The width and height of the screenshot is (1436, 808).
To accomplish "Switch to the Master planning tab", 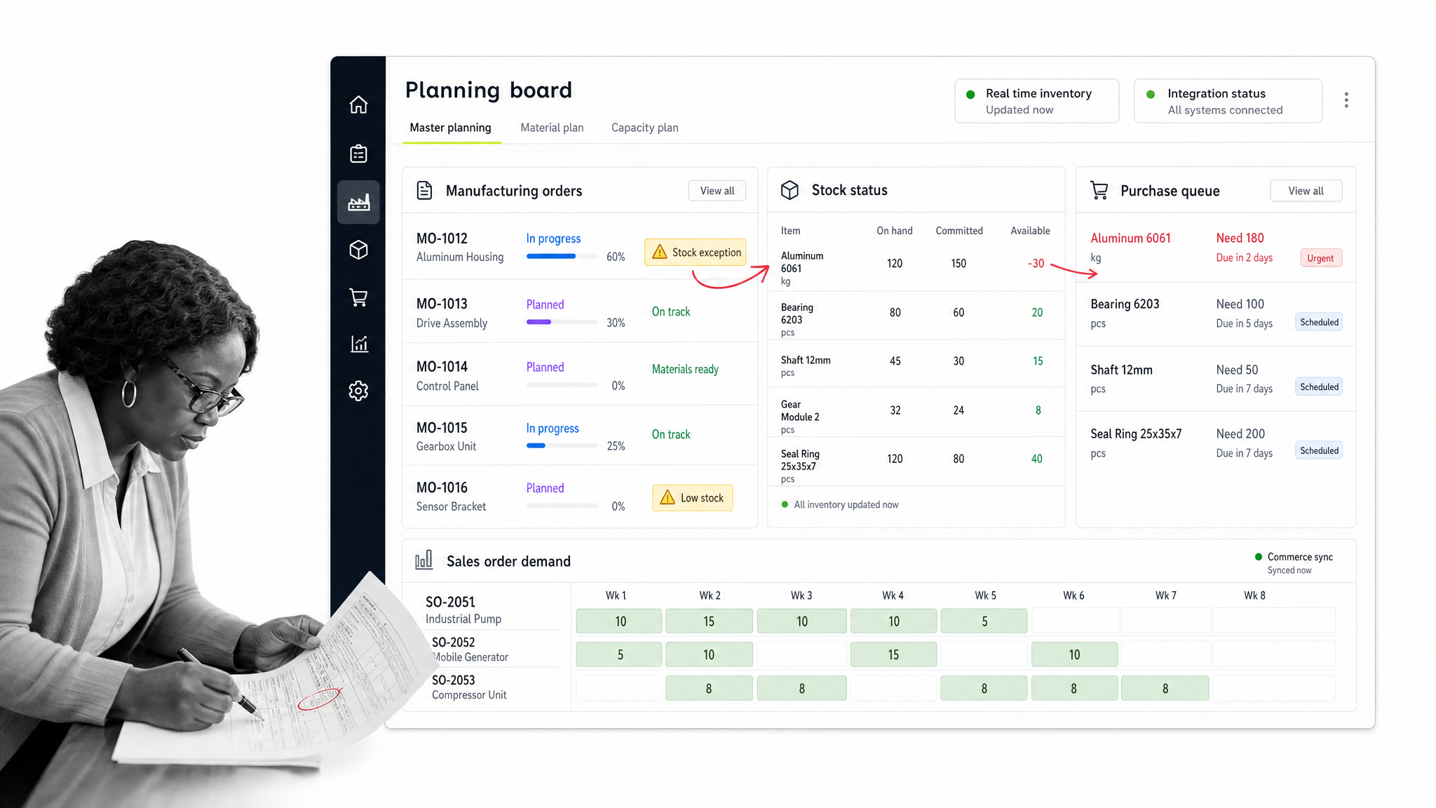I will [450, 128].
